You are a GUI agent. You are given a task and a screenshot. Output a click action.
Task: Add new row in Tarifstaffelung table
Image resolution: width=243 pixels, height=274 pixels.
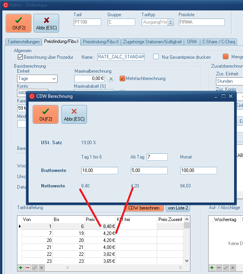20,267
